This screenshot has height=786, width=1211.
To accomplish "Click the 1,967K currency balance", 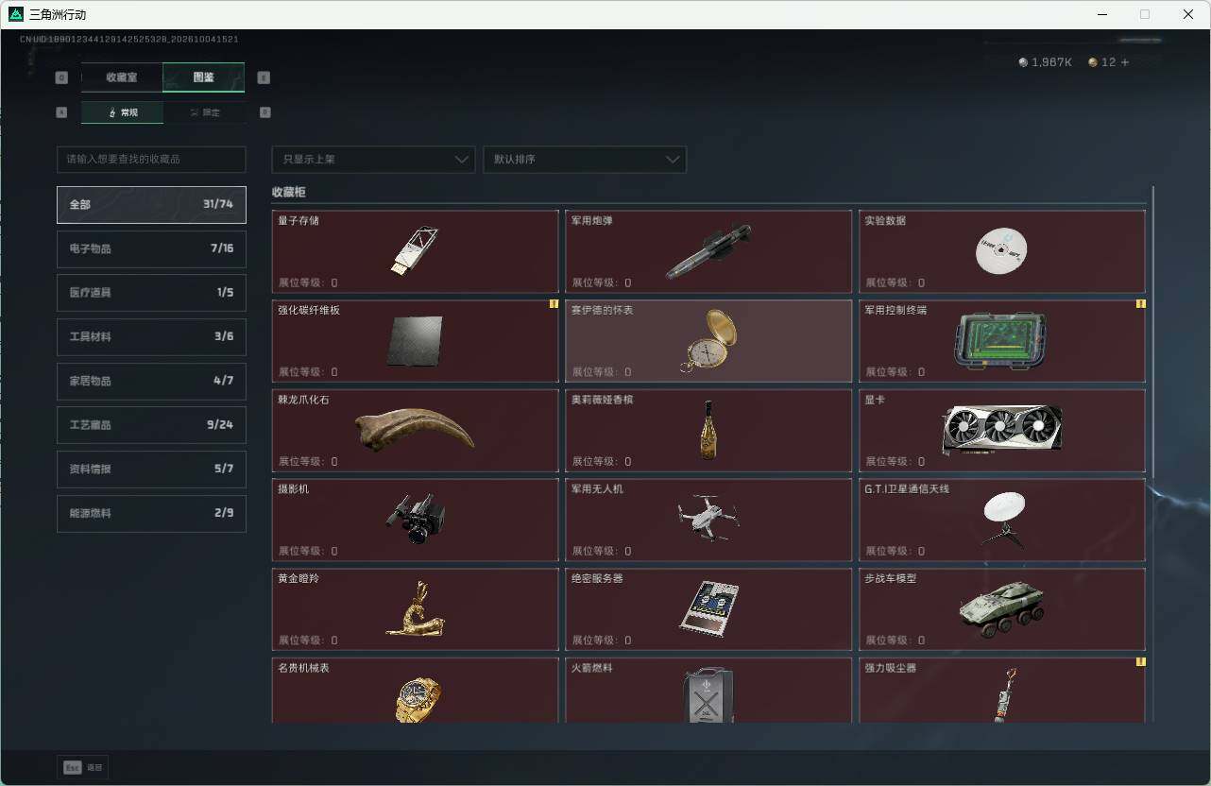I will coord(1051,62).
